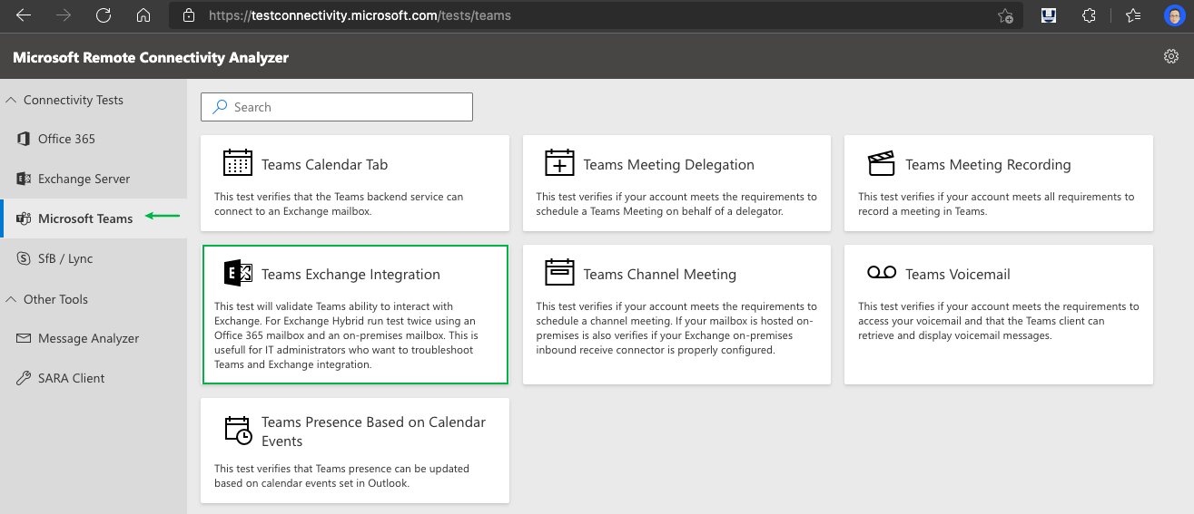Click the Teams Channel Meeting title
Viewport: 1194px width, 514px height.
click(x=659, y=274)
